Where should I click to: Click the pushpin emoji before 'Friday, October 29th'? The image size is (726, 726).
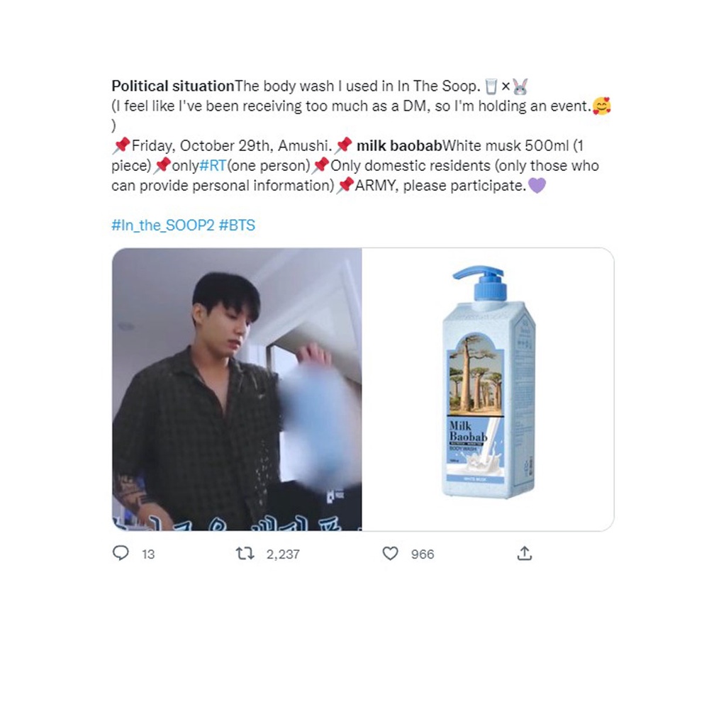pos(121,146)
